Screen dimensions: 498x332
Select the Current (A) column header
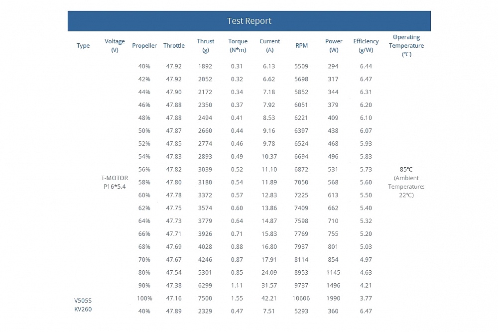[269, 46]
